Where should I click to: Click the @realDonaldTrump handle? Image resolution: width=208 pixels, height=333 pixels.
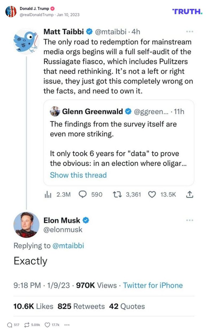pyautogui.click(x=37, y=15)
